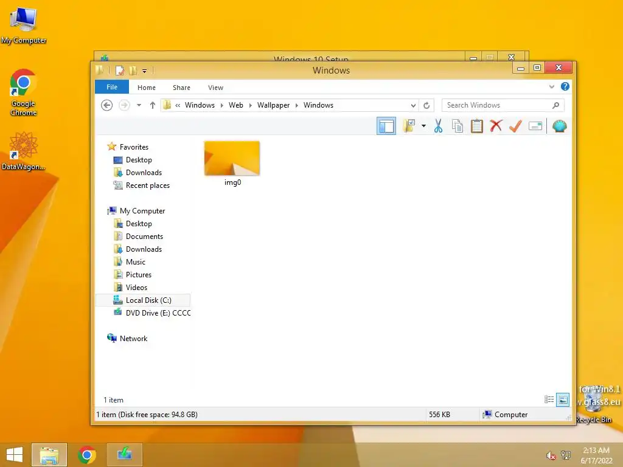The width and height of the screenshot is (623, 467).
Task: Click the orange checkmark Properties icon
Action: point(515,126)
